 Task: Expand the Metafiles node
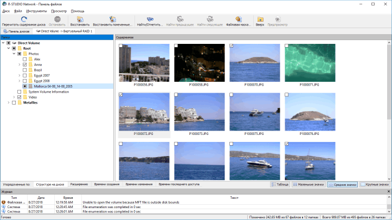[x=9, y=102]
